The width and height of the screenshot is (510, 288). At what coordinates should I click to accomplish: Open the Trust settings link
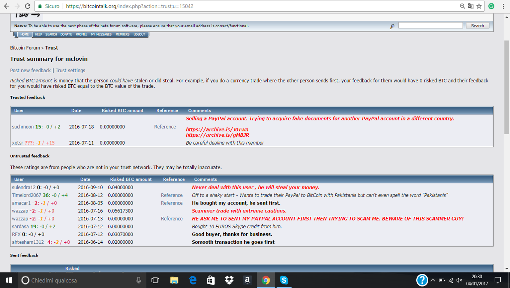(70, 70)
